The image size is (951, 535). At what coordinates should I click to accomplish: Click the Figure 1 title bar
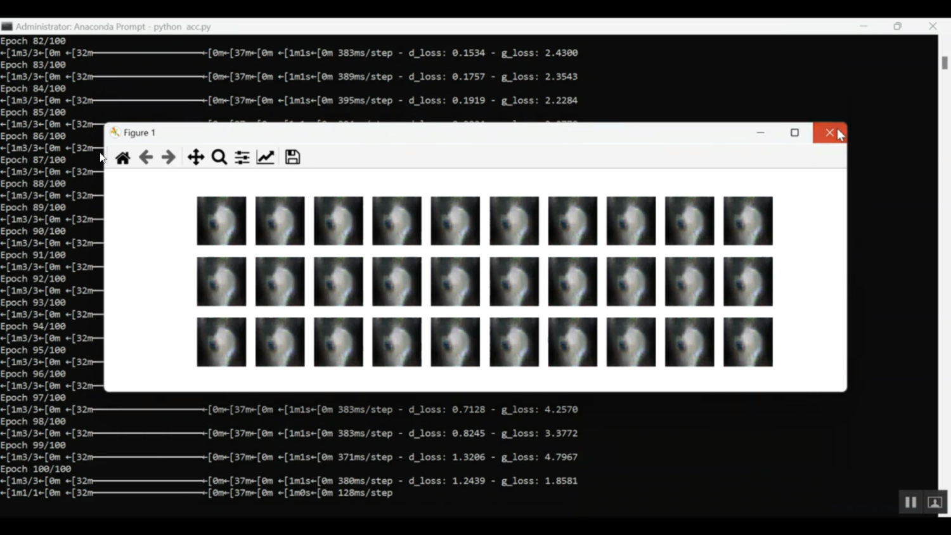444,132
